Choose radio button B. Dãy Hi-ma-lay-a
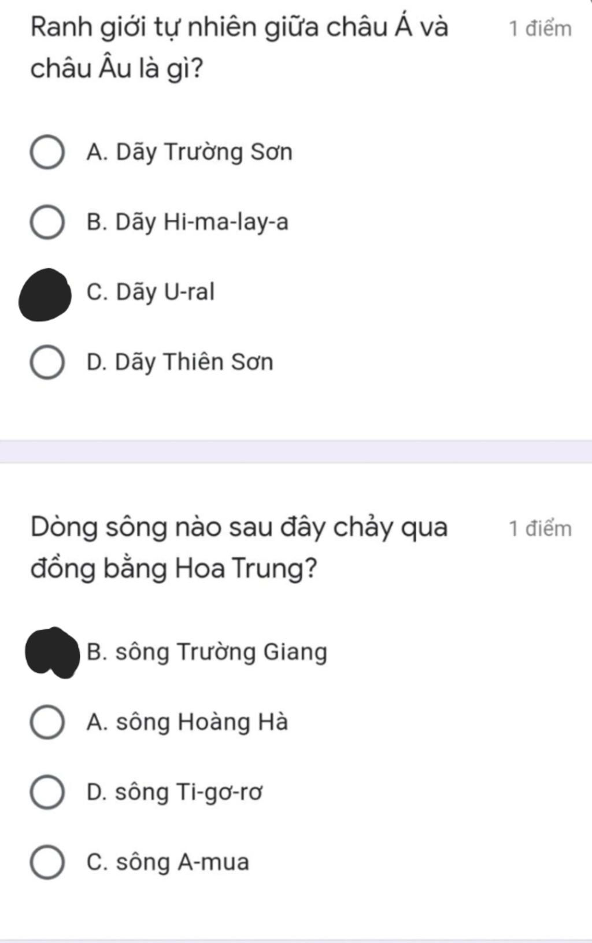The image size is (592, 943). [47, 223]
